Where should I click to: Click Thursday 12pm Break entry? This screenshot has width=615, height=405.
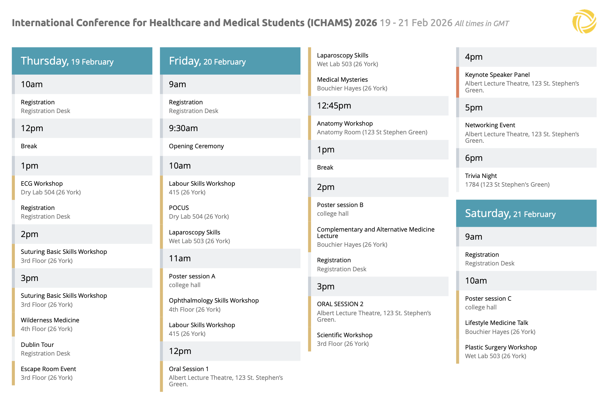(82, 147)
